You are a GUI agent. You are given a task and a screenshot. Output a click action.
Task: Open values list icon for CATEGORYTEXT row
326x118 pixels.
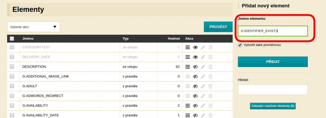point(187,47)
